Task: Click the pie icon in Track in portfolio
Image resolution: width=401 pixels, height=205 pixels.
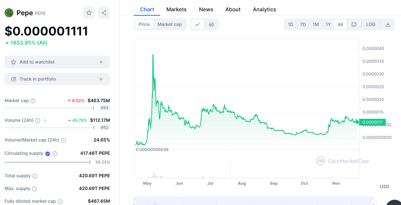Action: point(14,79)
